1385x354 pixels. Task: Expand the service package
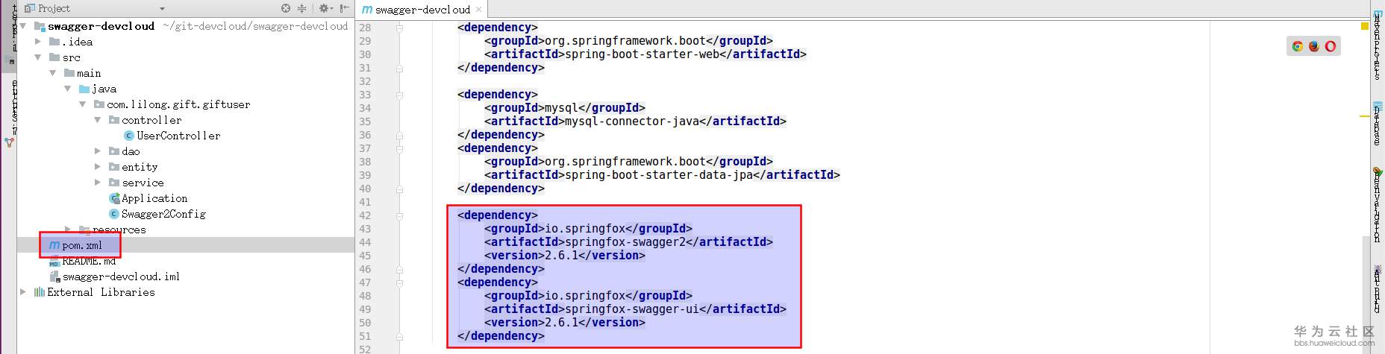[98, 183]
